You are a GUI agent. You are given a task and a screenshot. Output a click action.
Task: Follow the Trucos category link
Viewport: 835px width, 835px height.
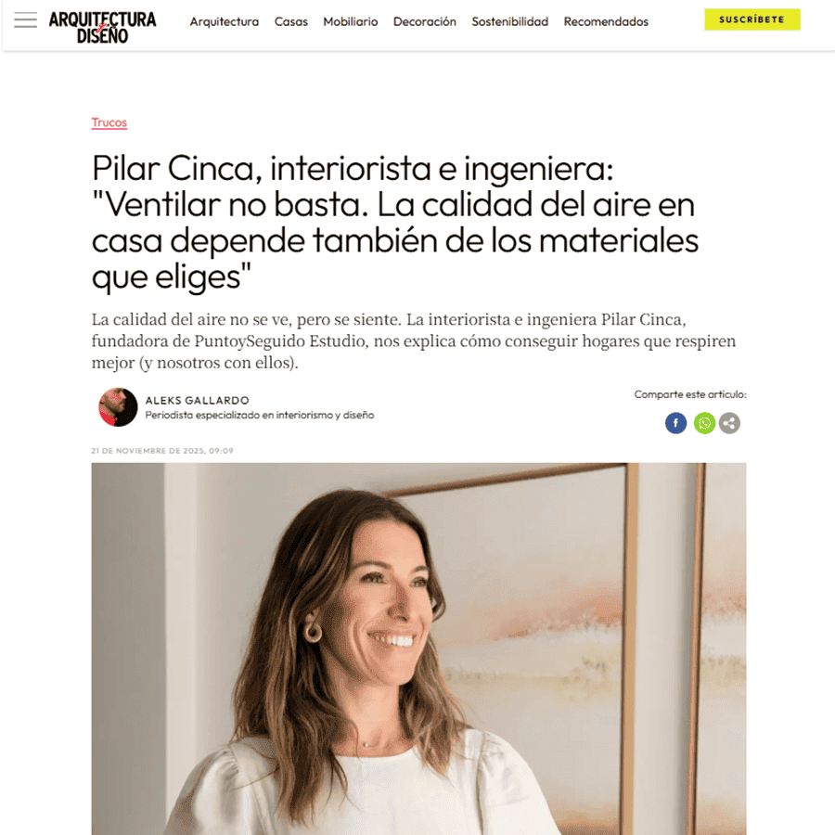point(109,122)
